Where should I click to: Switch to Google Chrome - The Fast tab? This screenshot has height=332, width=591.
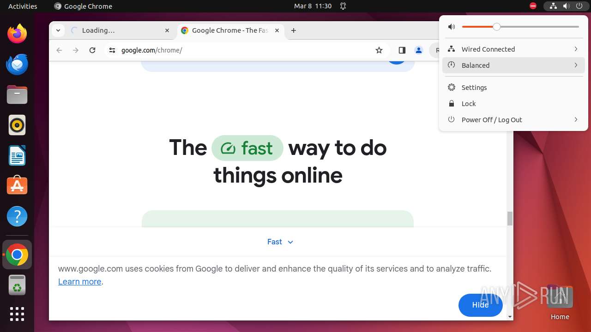click(230, 30)
